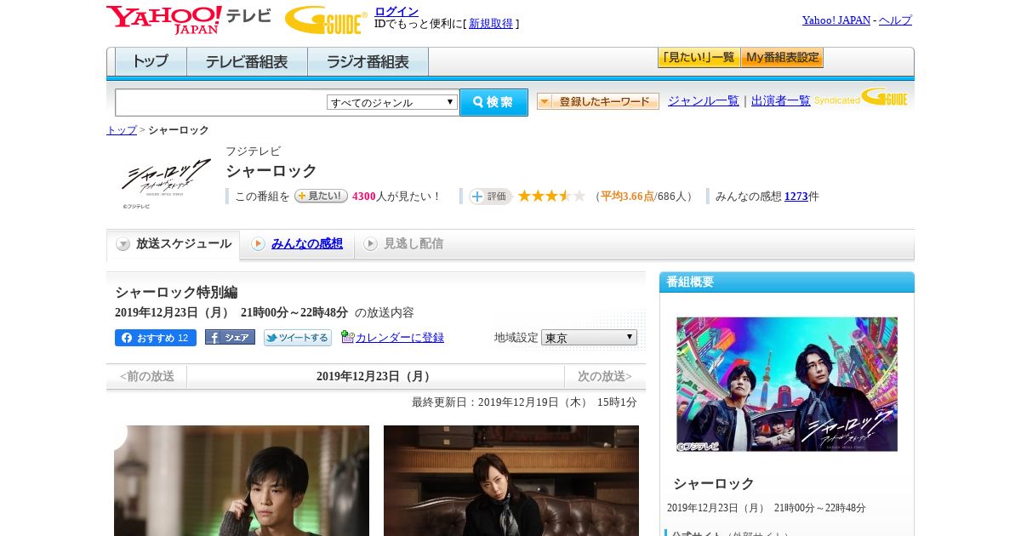1021x536 pixels.
Task: Click the 平均3.66点 rating text
Action: (627, 196)
